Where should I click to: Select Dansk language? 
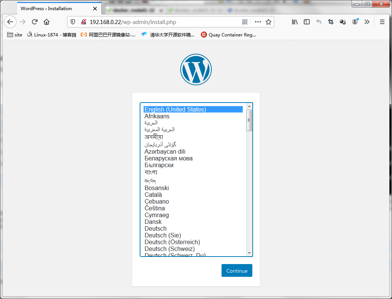tap(193, 222)
